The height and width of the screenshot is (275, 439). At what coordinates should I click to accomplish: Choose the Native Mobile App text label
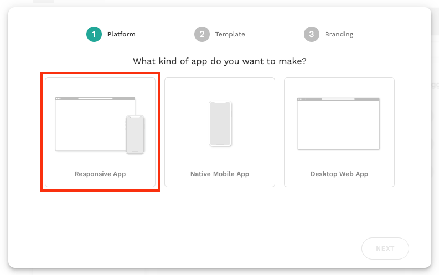[x=220, y=174]
